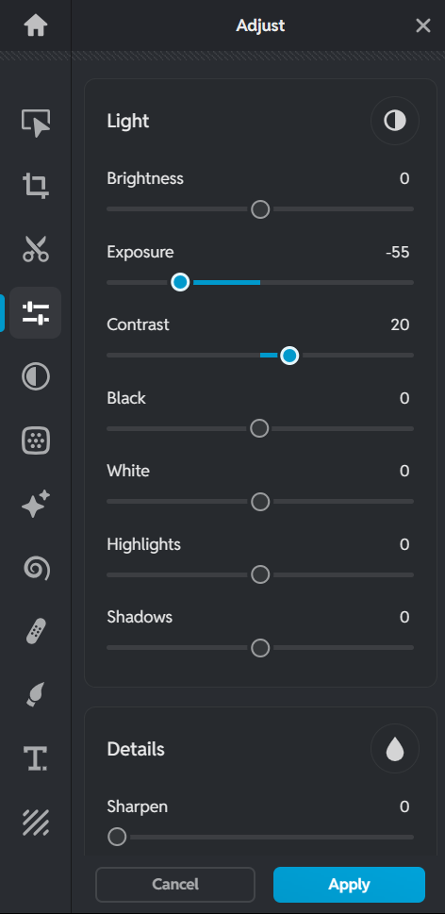Open the Filter half-circle tool in sidebar
The height and width of the screenshot is (914, 445).
tap(36, 376)
